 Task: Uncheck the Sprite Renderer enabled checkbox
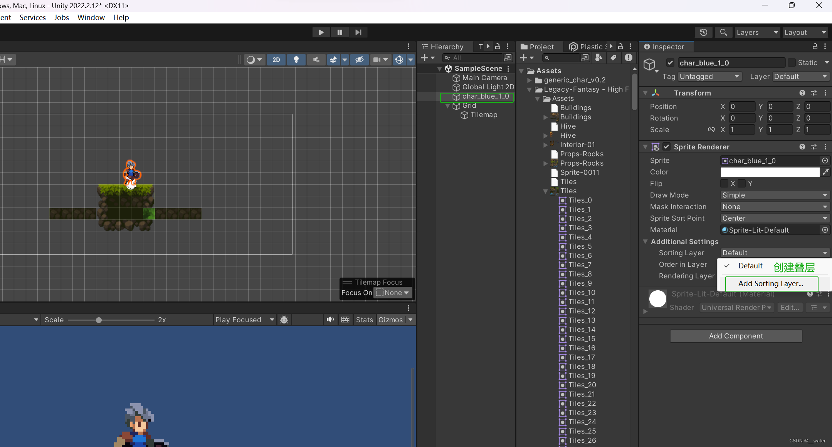pyautogui.click(x=666, y=147)
